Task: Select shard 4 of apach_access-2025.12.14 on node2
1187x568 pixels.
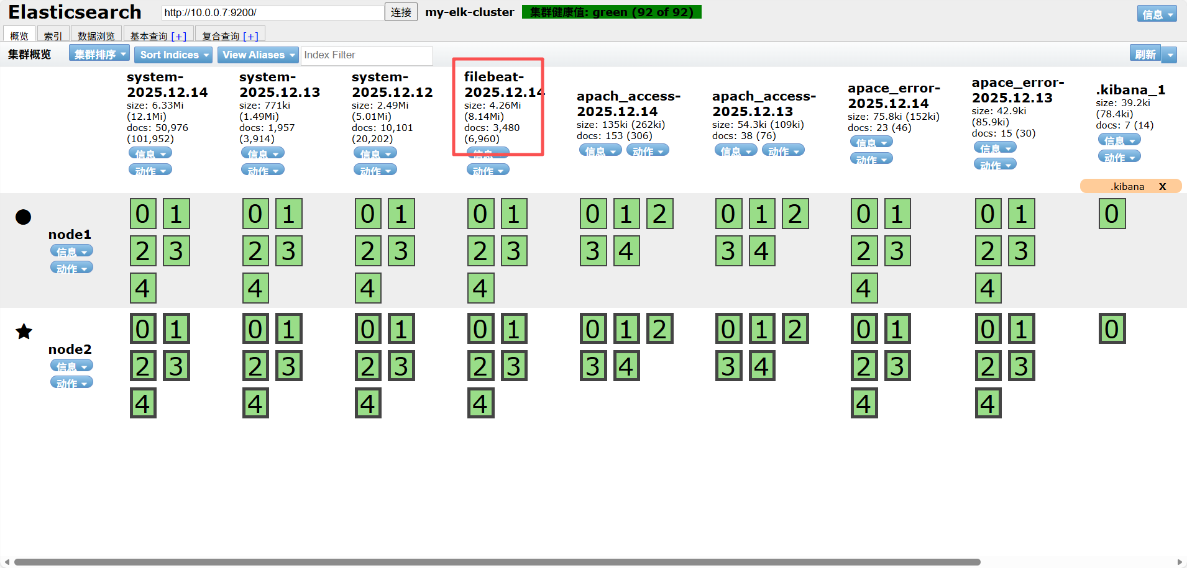Action: pyautogui.click(x=626, y=366)
